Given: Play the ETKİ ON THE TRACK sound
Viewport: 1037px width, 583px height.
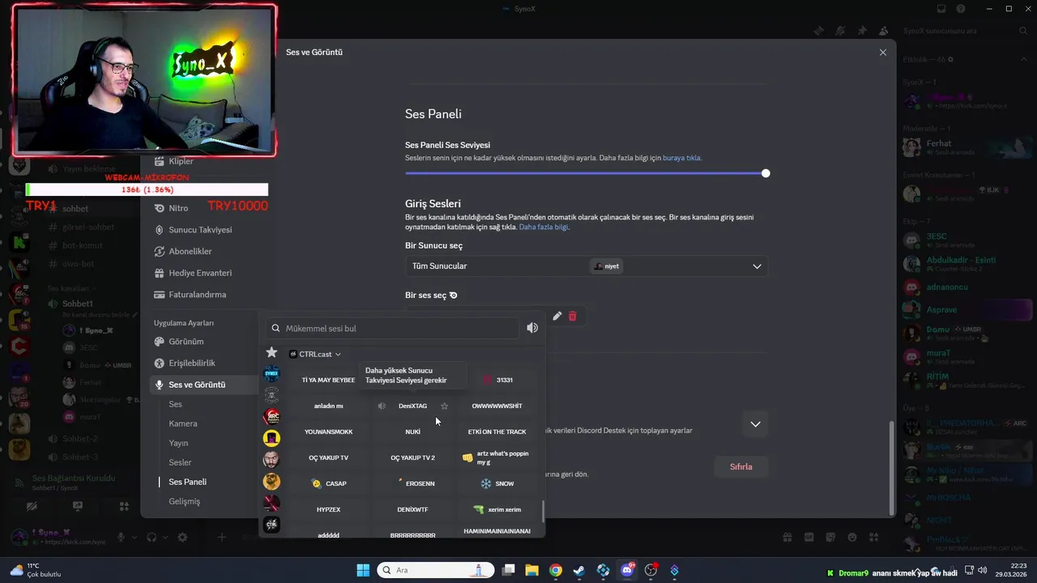Looking at the screenshot, I should pos(497,432).
